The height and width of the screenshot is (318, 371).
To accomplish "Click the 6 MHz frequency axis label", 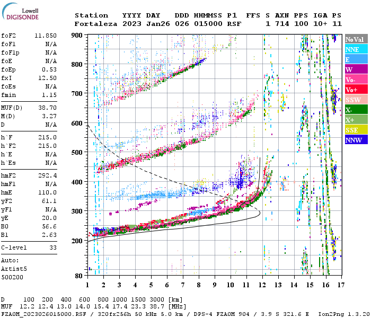I will (x=167, y=285).
